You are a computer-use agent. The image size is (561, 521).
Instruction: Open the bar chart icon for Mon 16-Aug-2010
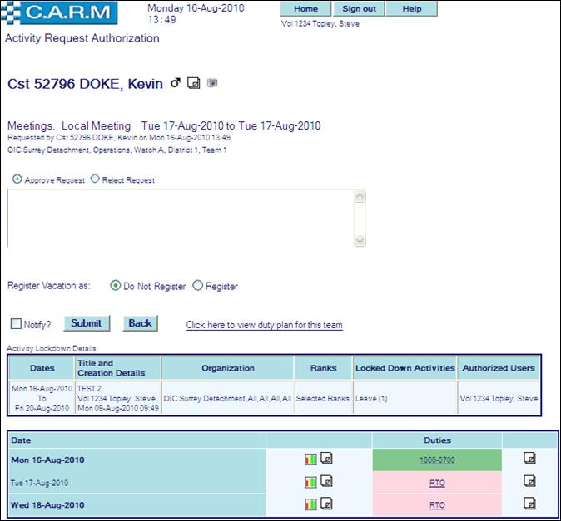(x=310, y=459)
